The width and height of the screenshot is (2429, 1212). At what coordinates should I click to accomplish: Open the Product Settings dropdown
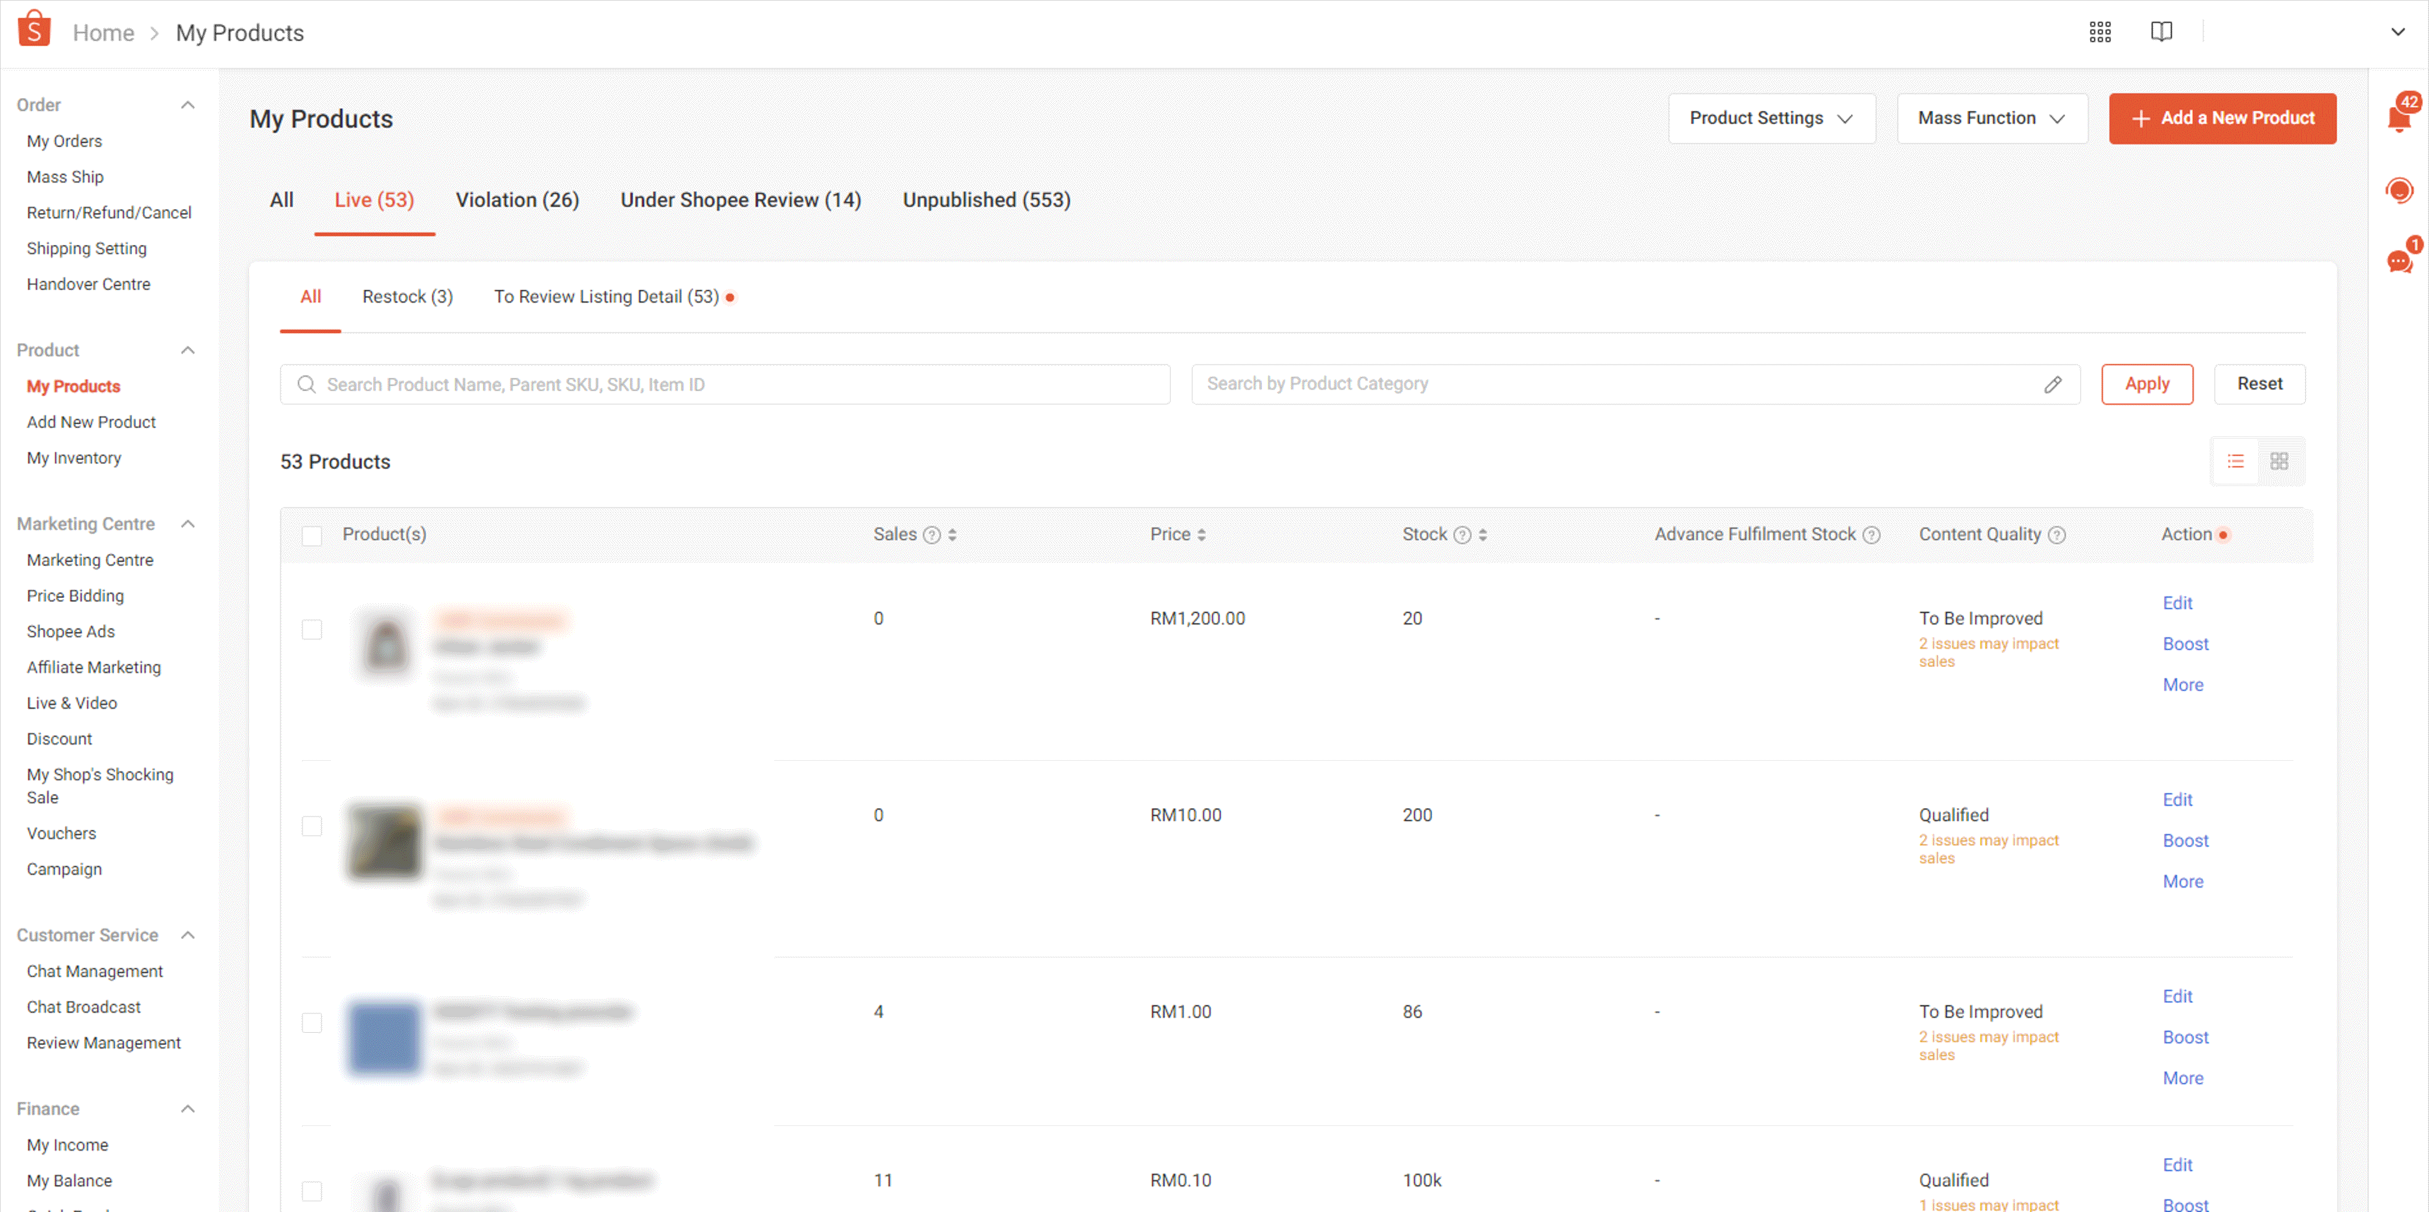[1771, 118]
